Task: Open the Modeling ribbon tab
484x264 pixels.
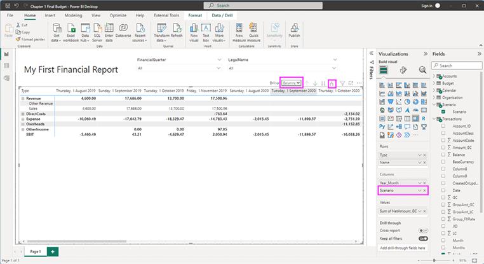Action: pyautogui.click(x=73, y=14)
